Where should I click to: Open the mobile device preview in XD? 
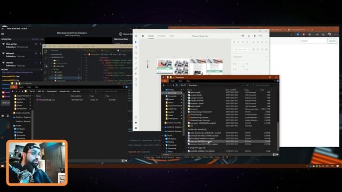point(249,36)
